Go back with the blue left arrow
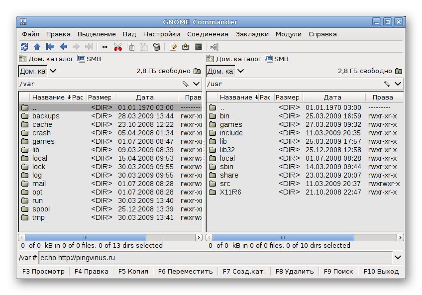The width and height of the screenshot is (422, 295). coord(63,47)
